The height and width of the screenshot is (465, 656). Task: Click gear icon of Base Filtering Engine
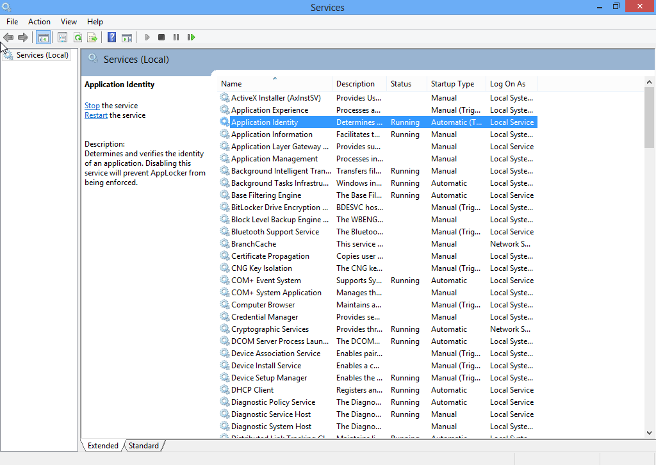coord(225,195)
